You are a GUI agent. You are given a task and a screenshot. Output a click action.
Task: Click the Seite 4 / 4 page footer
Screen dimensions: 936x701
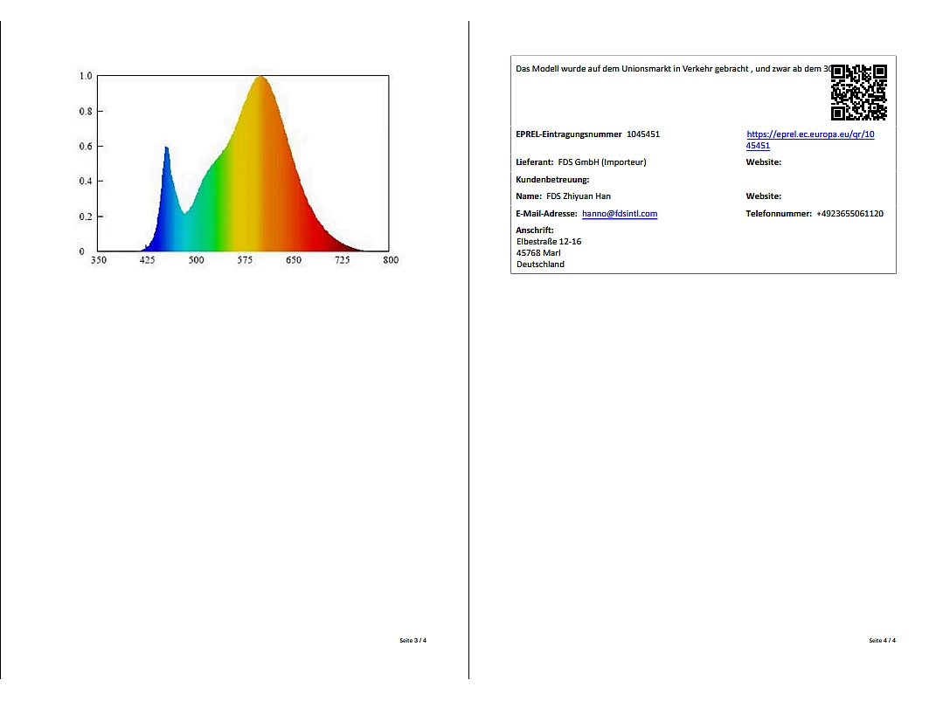pyautogui.click(x=882, y=641)
